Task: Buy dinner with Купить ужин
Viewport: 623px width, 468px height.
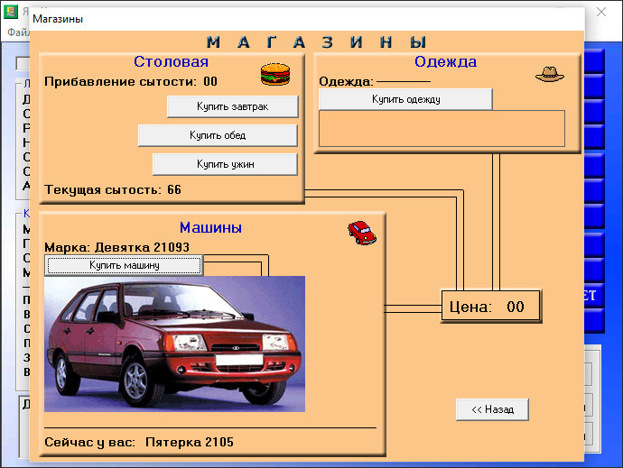Action: [x=225, y=164]
